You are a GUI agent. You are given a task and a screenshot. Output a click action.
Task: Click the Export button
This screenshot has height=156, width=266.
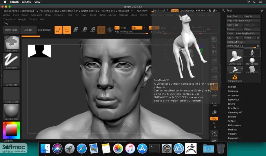pos(252,29)
